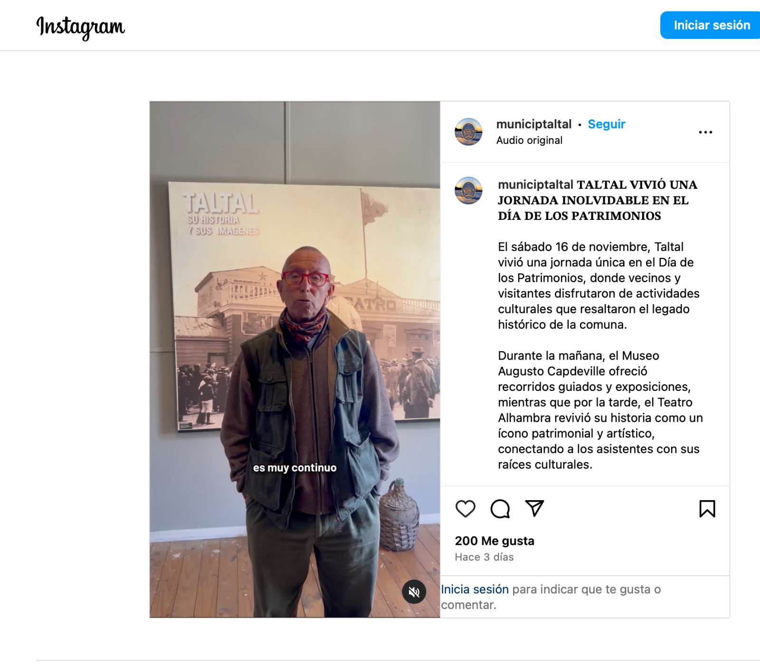760x666 pixels.
Task: Like the post with the heart icon
Action: pyautogui.click(x=465, y=508)
